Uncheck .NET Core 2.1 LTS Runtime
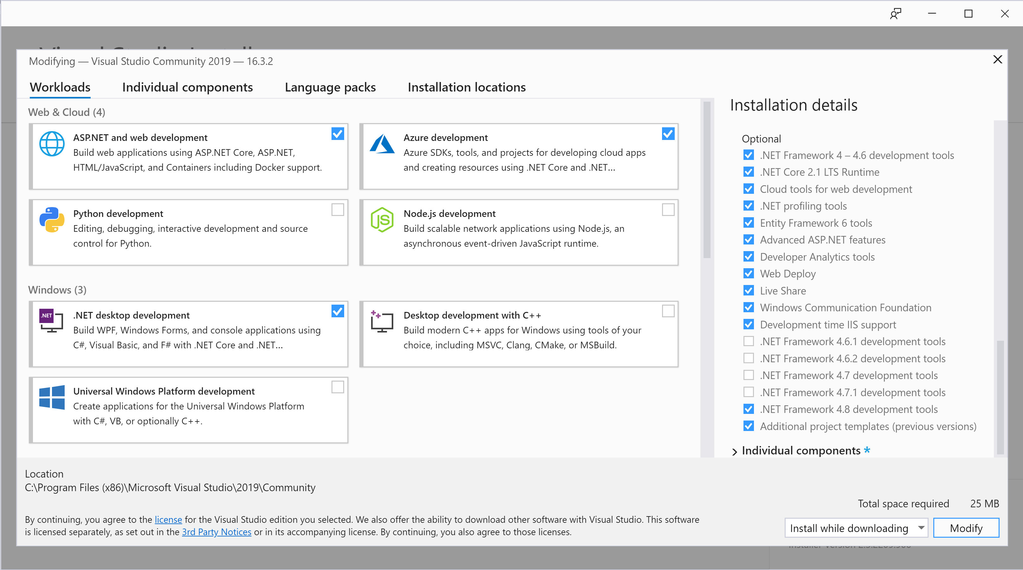The height and width of the screenshot is (570, 1023). click(749, 172)
